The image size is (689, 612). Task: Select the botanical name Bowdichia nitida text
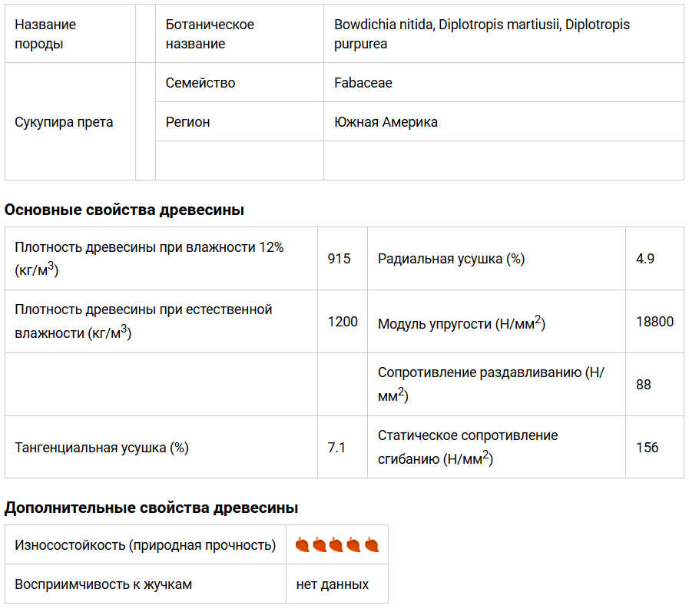point(384,25)
